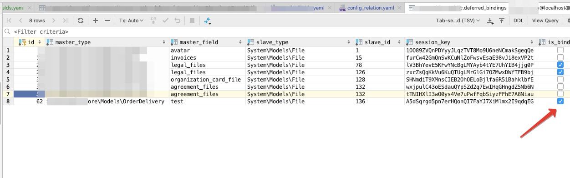Select session_key starting with furCw42

[x=471, y=57]
